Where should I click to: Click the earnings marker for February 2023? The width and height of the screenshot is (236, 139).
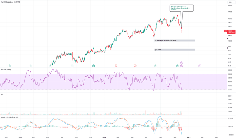click(x=30, y=66)
